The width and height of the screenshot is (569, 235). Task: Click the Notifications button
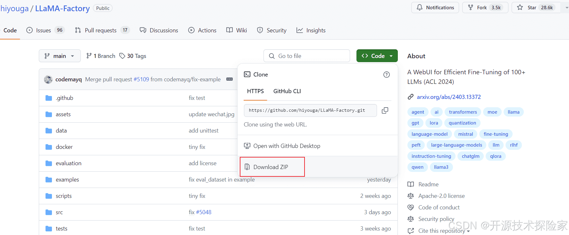point(435,7)
